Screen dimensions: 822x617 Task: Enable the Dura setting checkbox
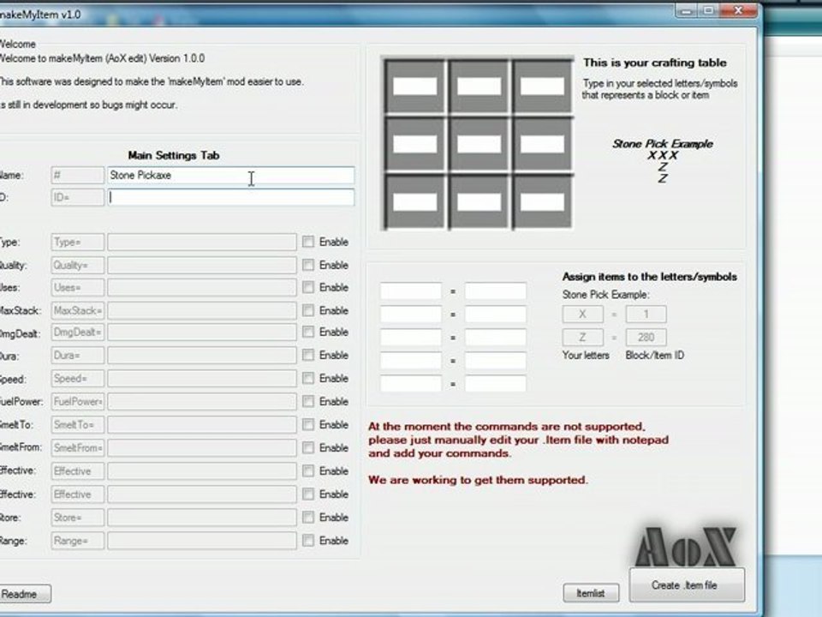coord(308,355)
